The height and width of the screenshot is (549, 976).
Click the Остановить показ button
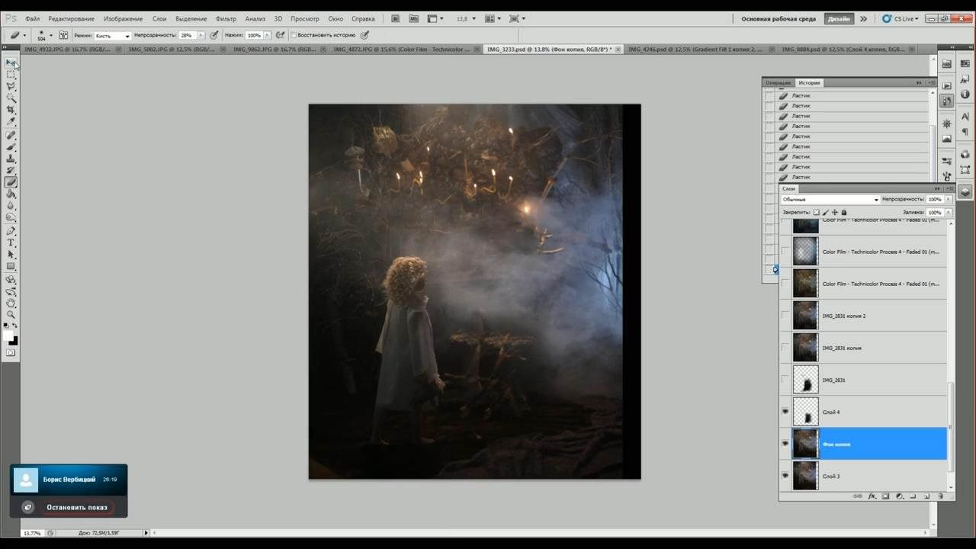tap(76, 507)
